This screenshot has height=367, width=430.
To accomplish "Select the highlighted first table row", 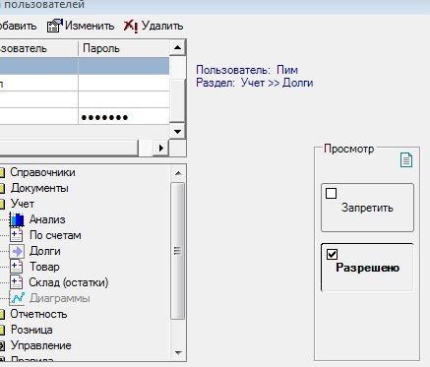I will pyautogui.click(x=85, y=66).
